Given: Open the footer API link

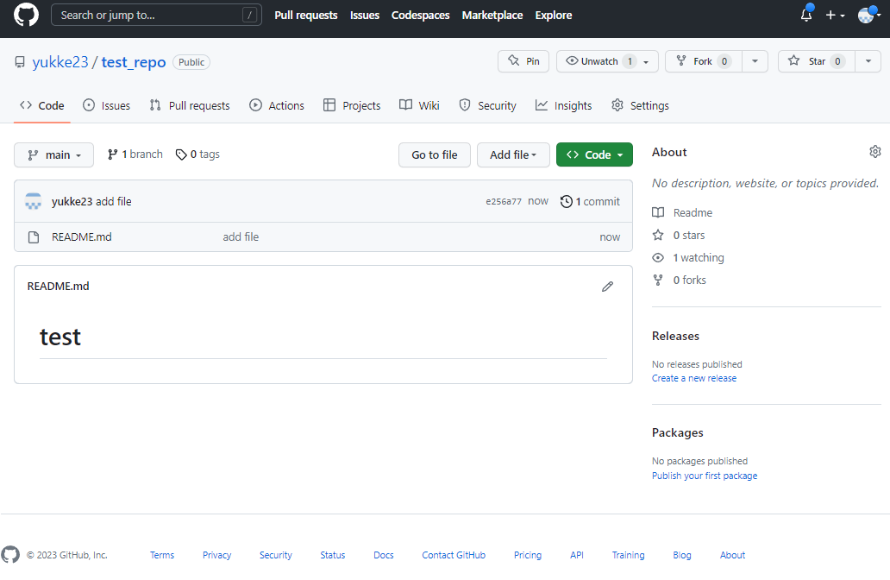Looking at the screenshot, I should tap(577, 555).
